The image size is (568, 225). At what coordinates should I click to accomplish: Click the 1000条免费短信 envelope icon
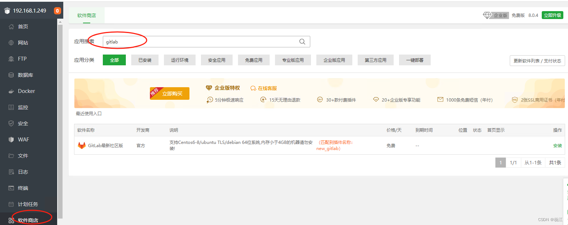(440, 99)
